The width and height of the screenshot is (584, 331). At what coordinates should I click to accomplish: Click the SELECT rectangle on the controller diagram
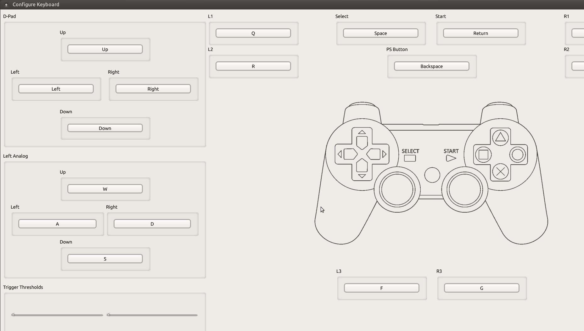[410, 158]
